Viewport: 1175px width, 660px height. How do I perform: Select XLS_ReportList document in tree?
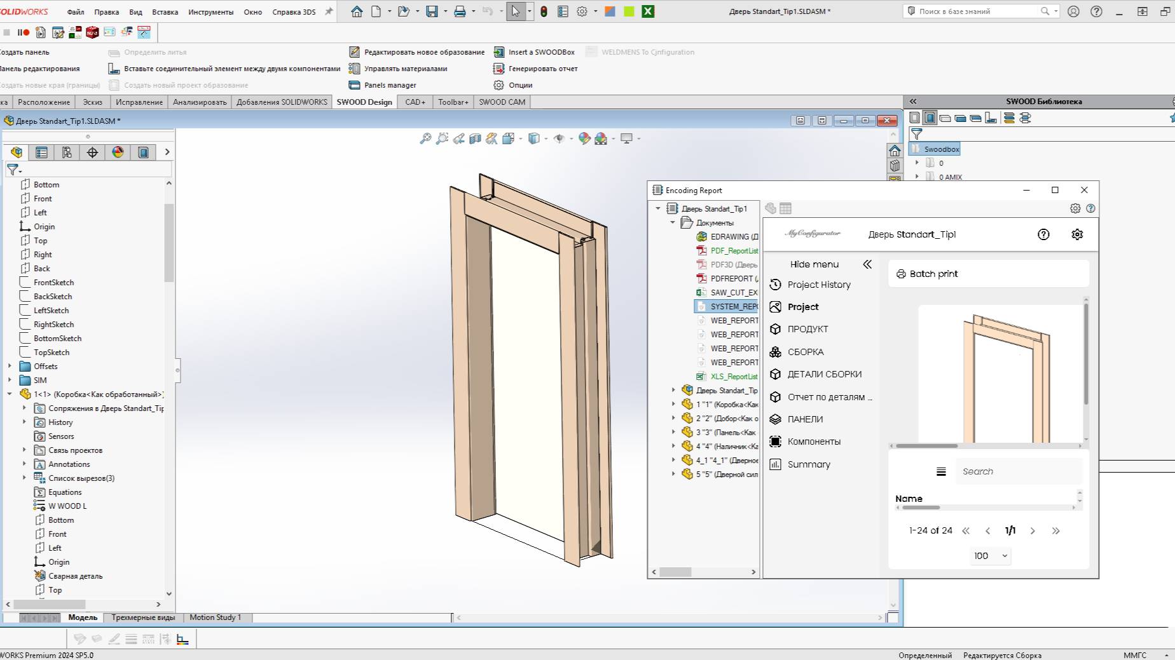[733, 377]
